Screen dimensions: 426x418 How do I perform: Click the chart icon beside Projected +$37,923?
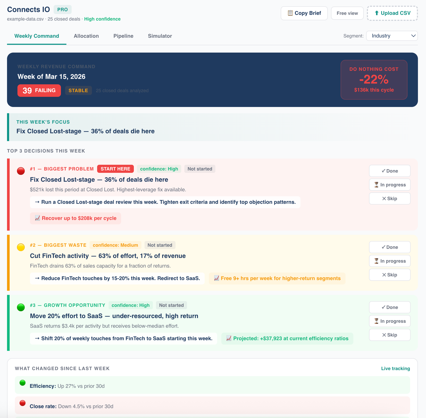(x=229, y=338)
